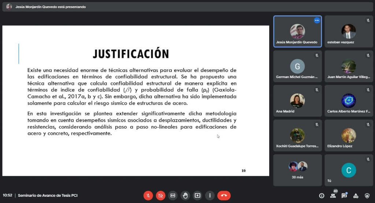Open host controls shield icon
The height and width of the screenshot is (203, 375).
tap(367, 196)
